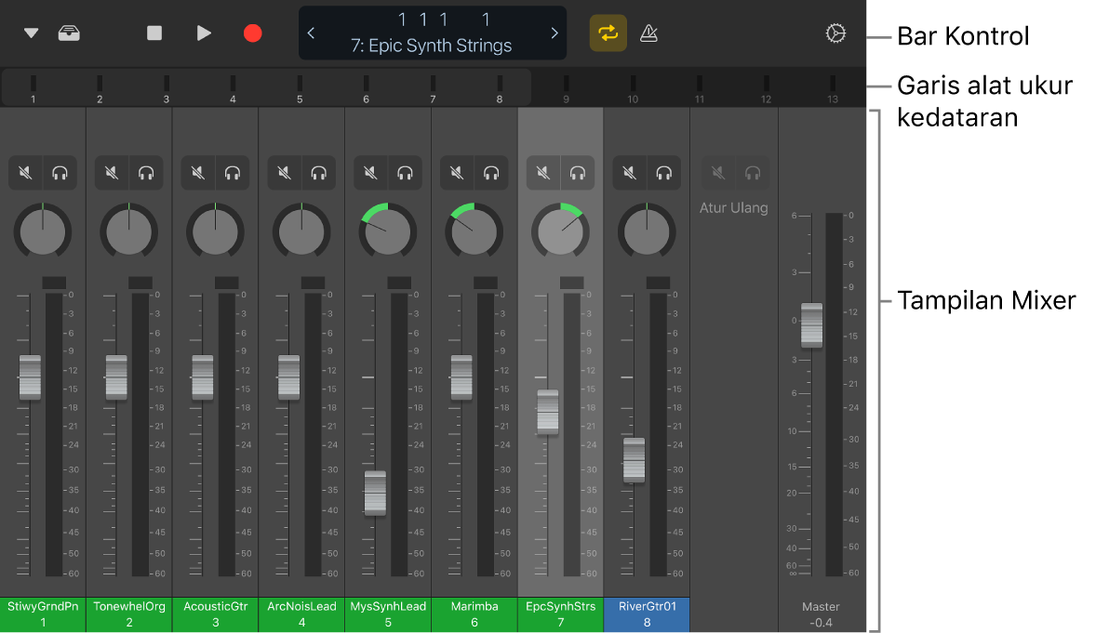The height and width of the screenshot is (633, 1109).
Task: Go to next patch with right chevron
Action: tap(554, 33)
